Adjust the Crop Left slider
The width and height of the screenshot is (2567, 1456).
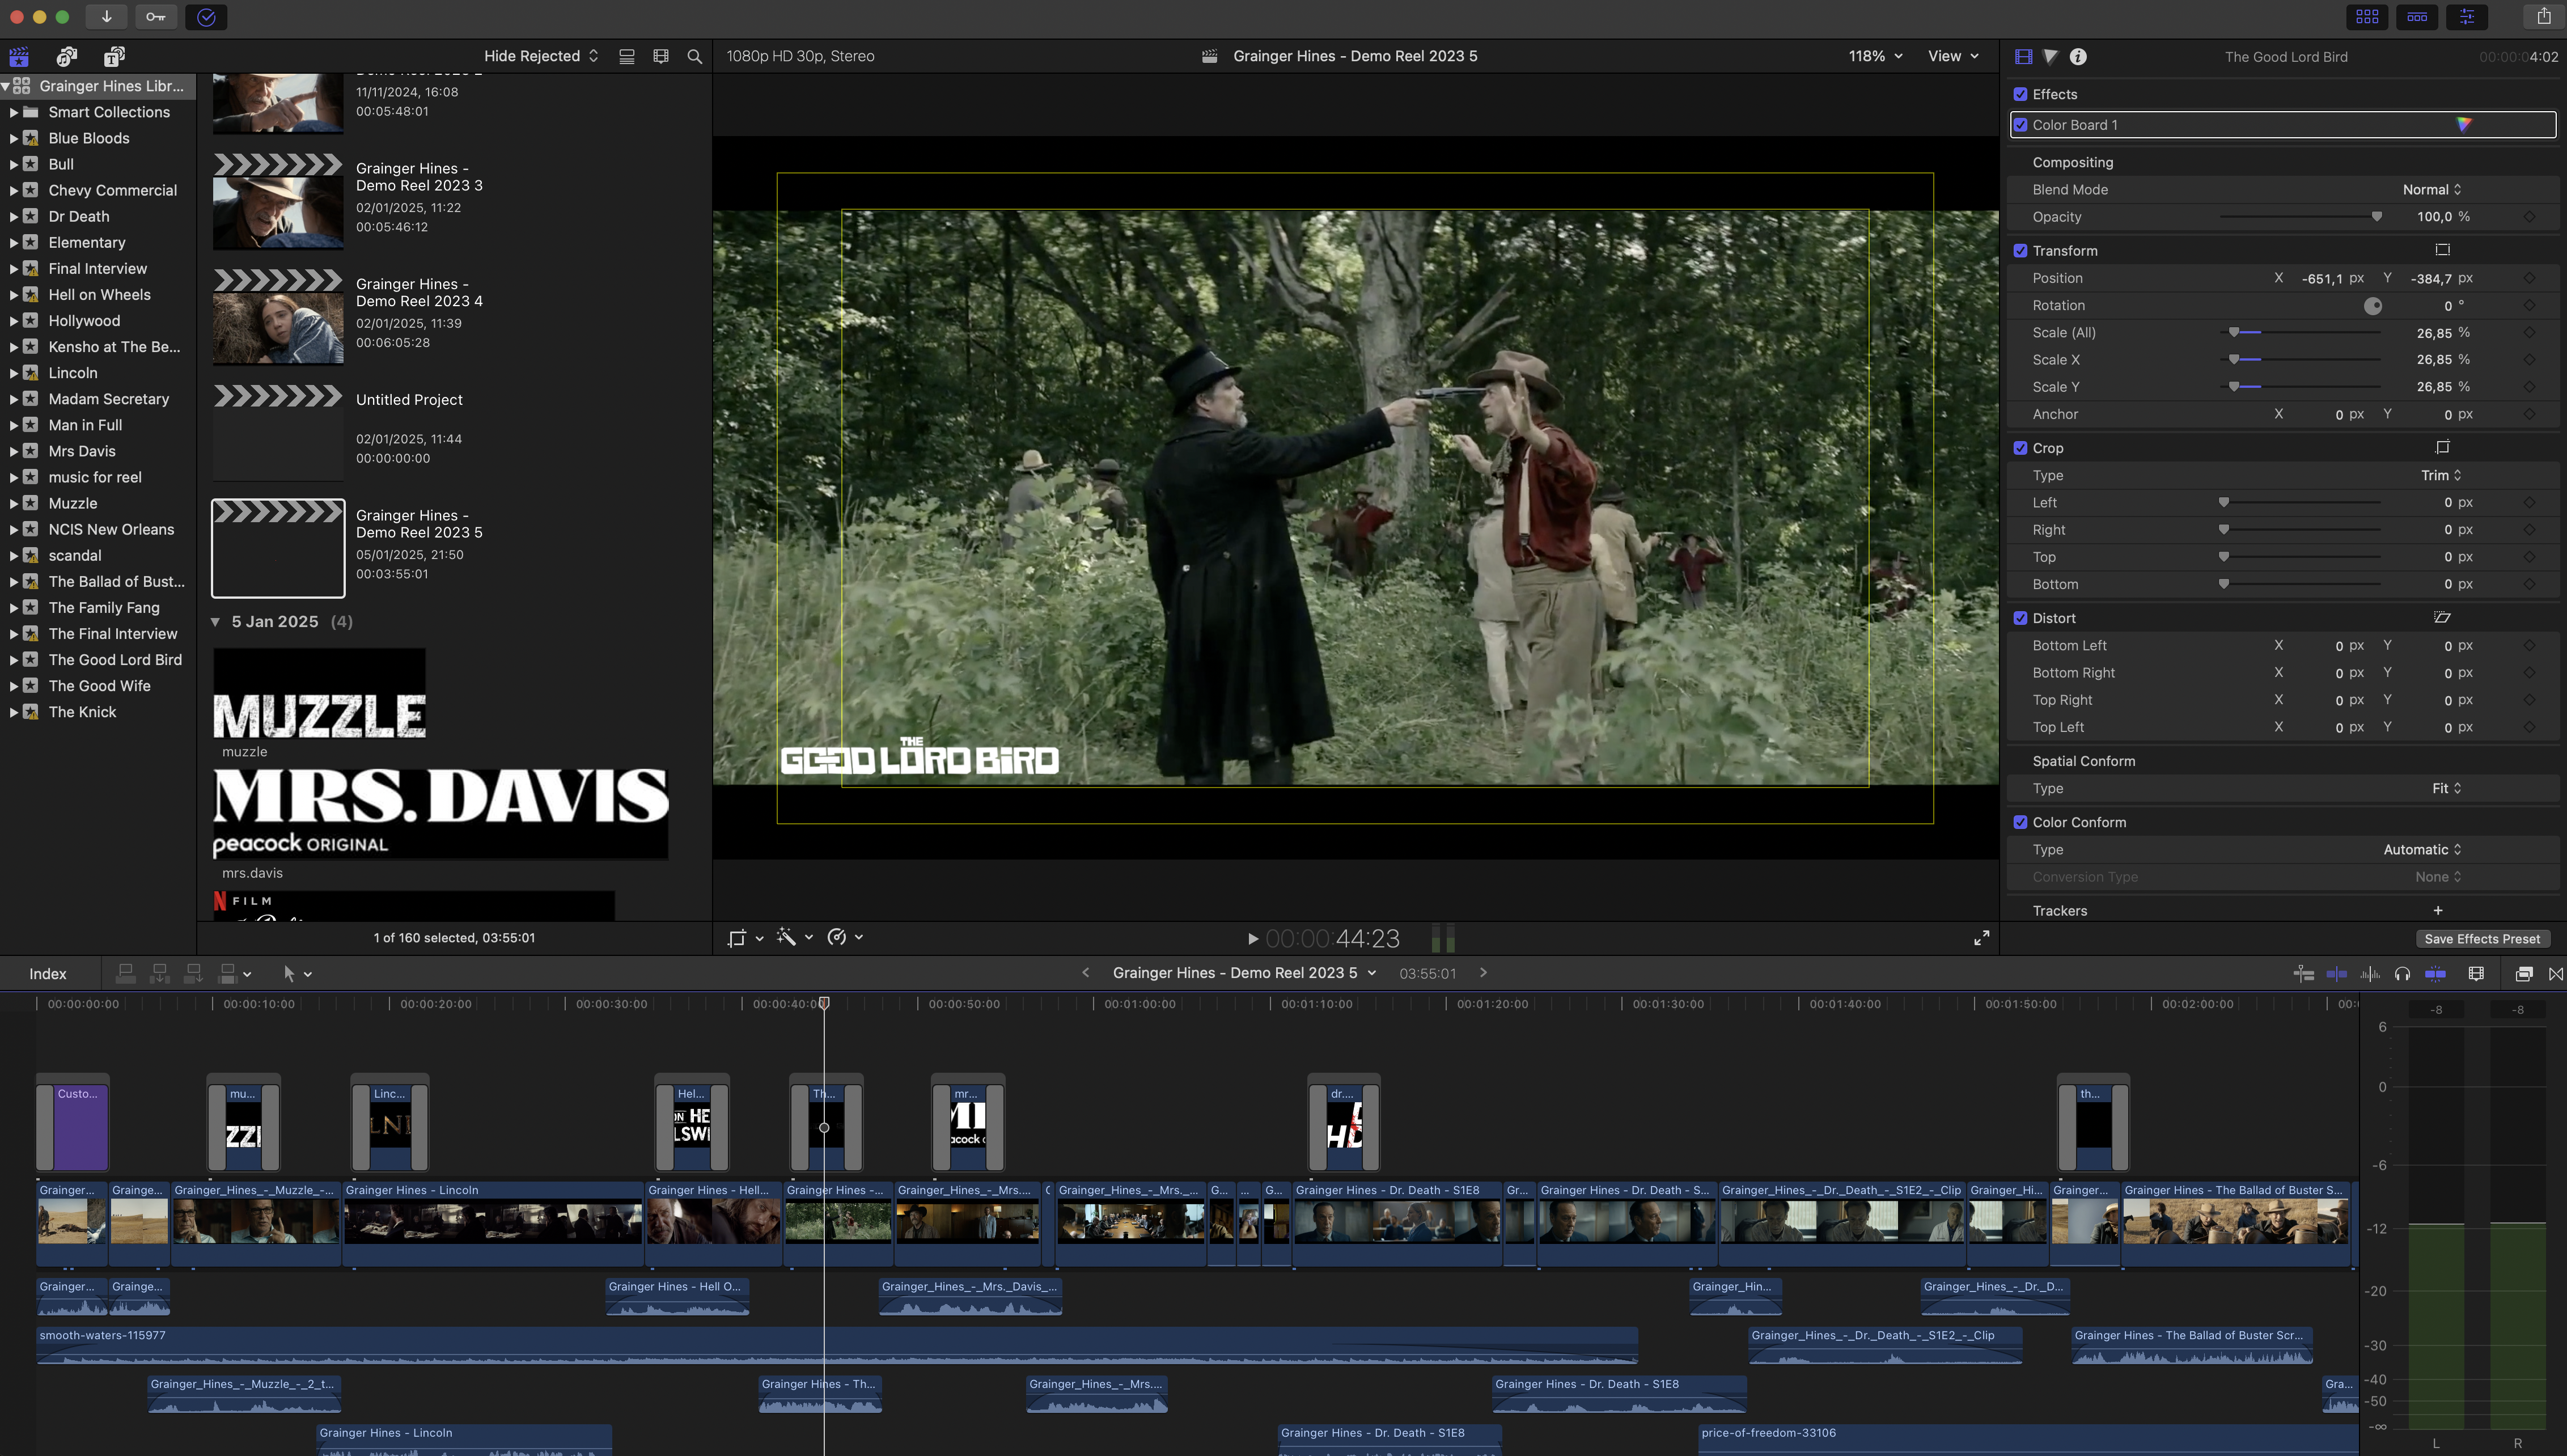(2299, 503)
